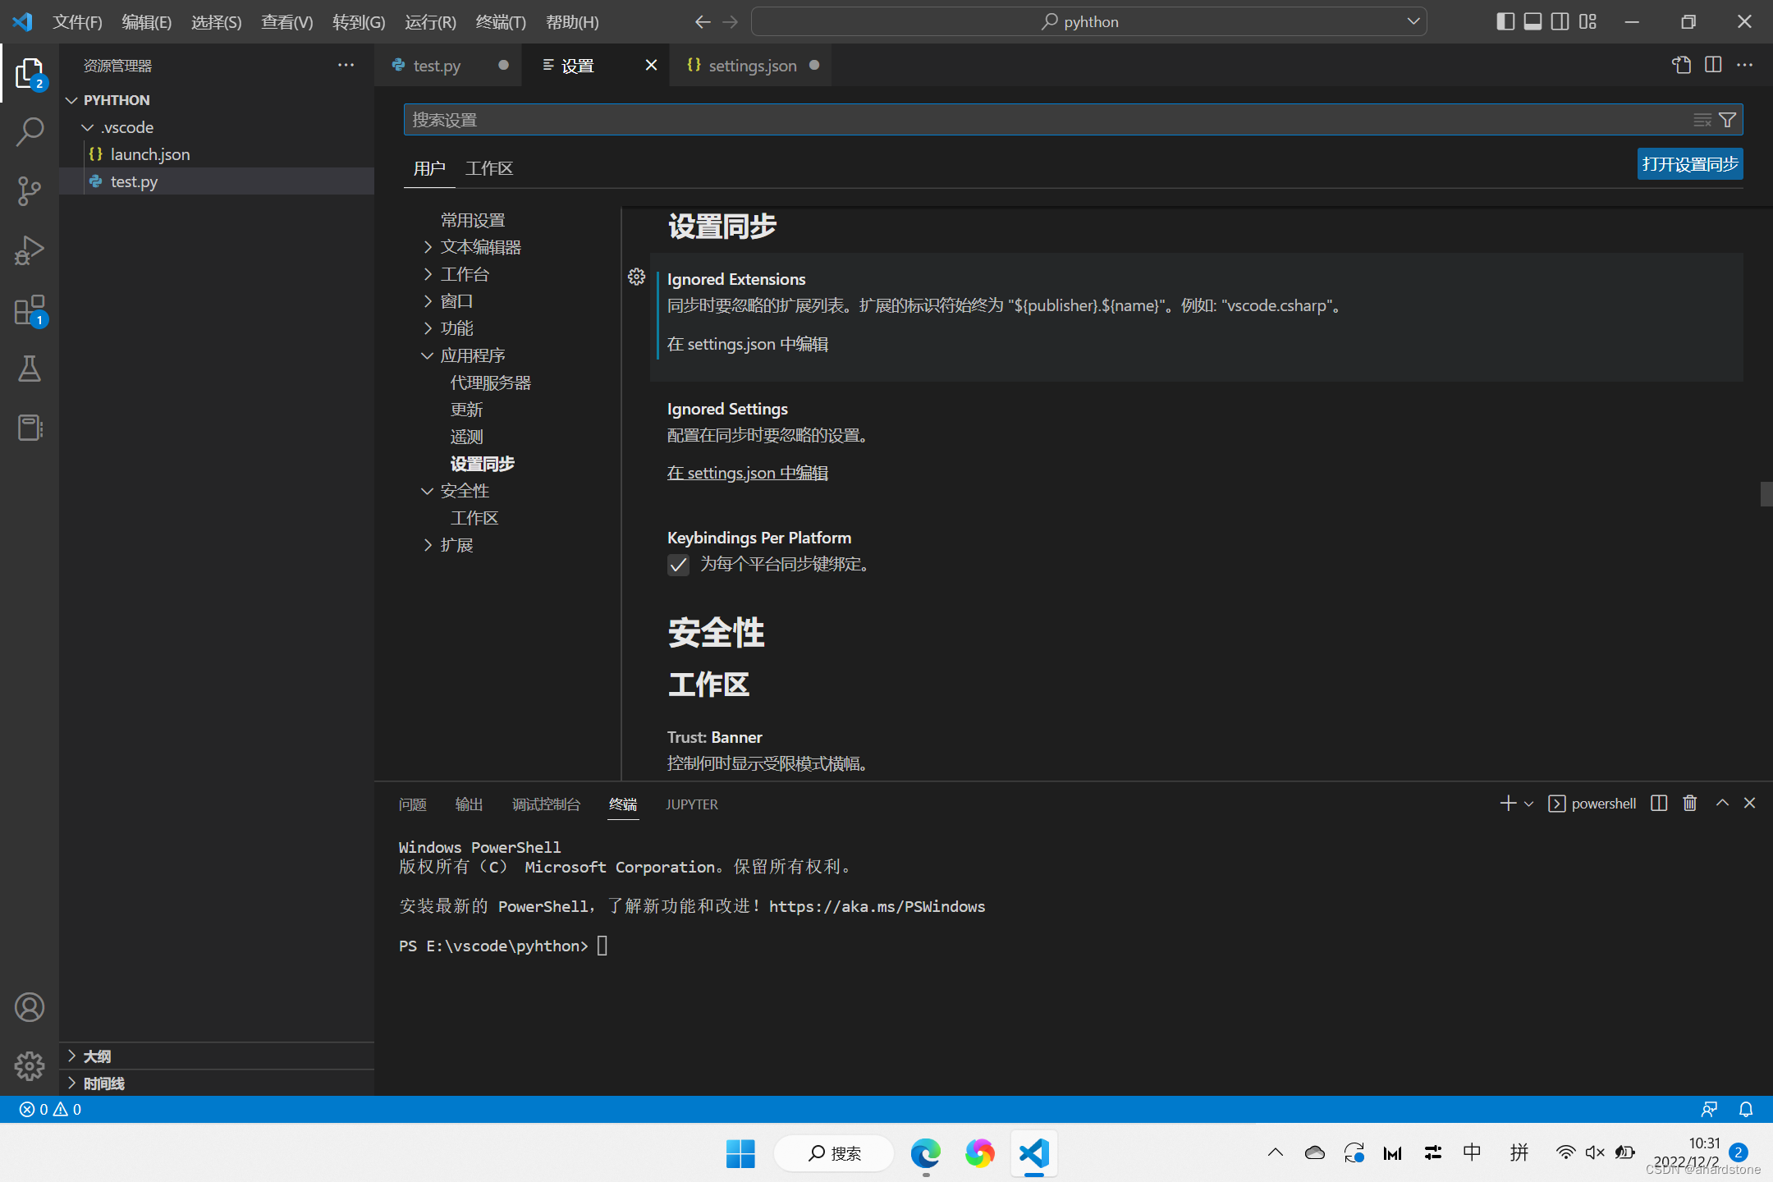Kill the powershell terminal with trash icon
Screen dimensions: 1773x1182
pyautogui.click(x=1688, y=804)
